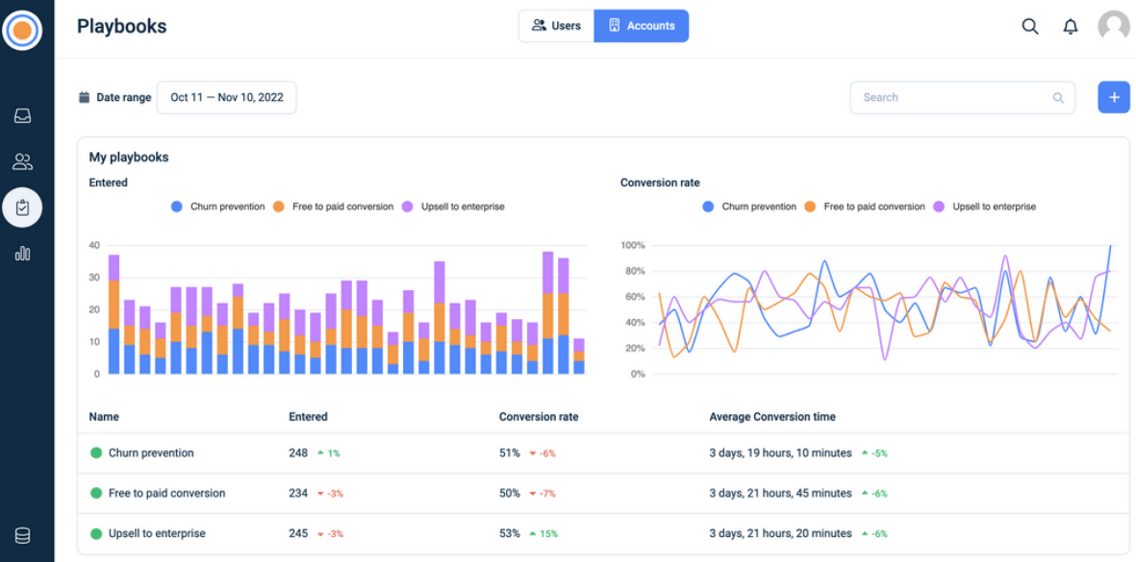1136x562 pixels.
Task: Open the database icon in sidebar
Action: (x=22, y=535)
